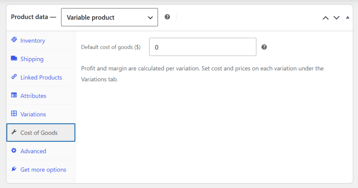358x188 pixels.
Task: Select the Cost of Goods tab
Action: coord(41,133)
